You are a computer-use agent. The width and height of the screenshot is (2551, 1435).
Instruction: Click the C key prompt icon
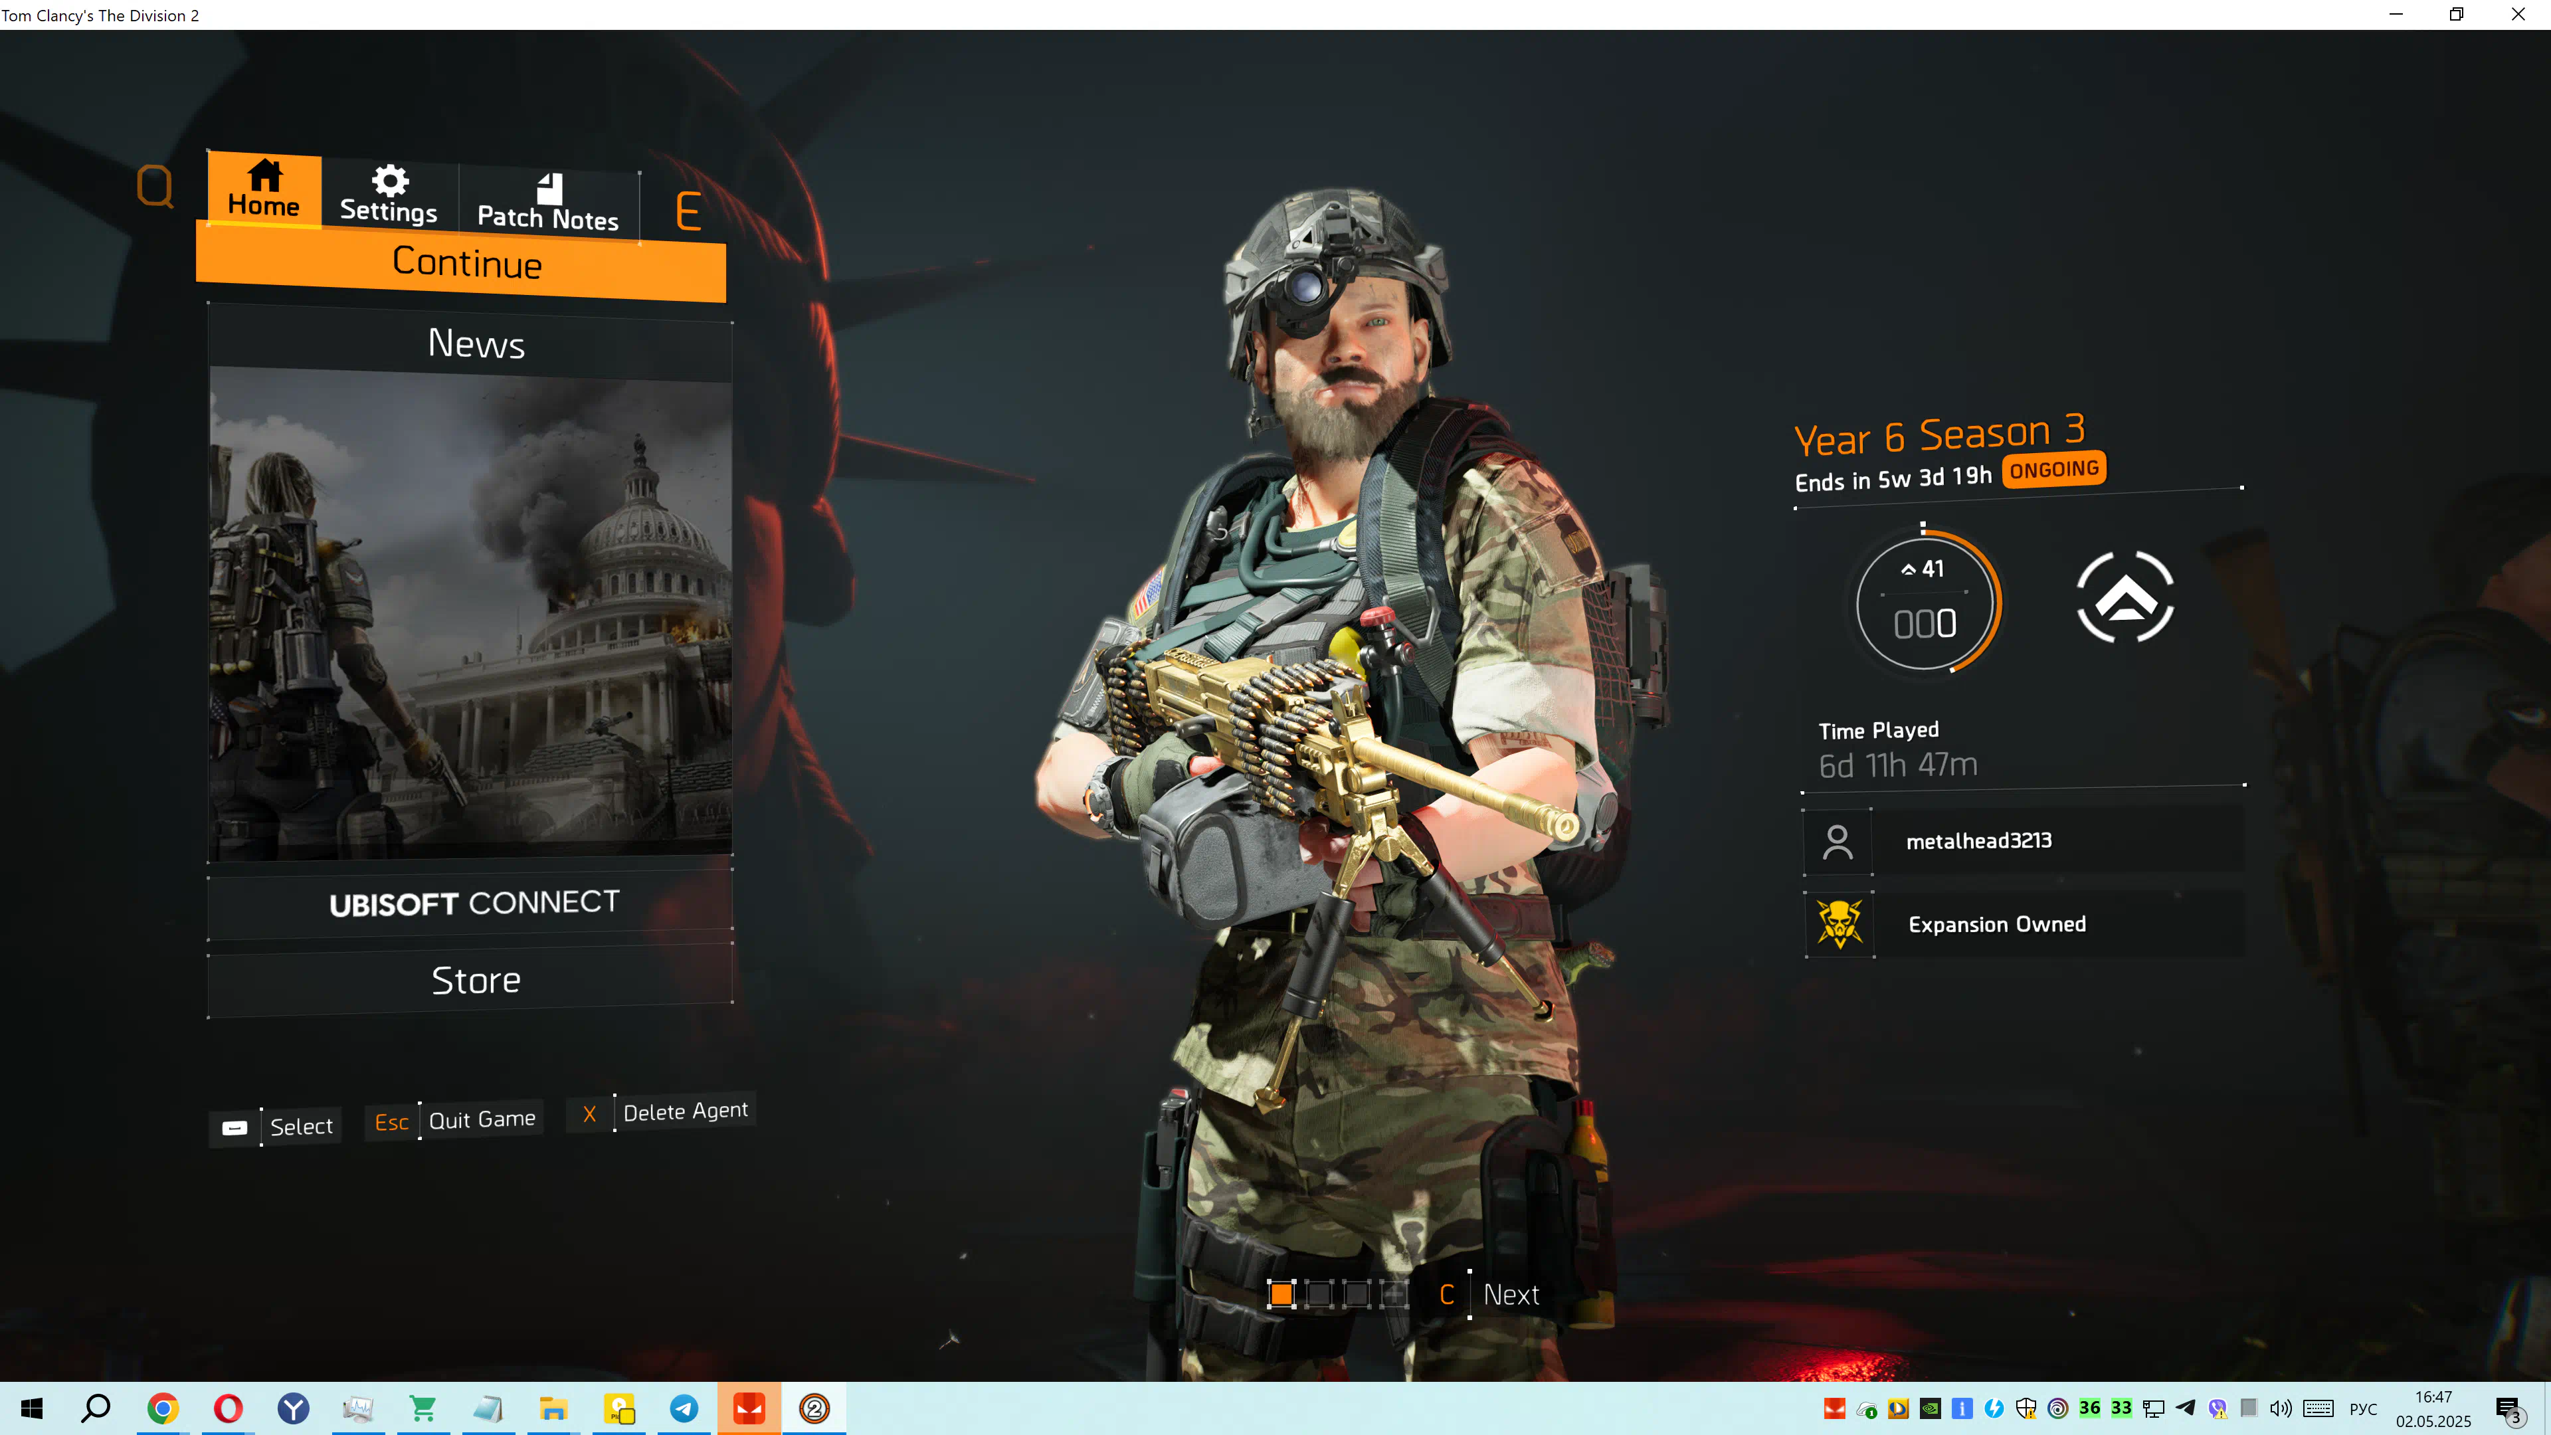[1447, 1294]
